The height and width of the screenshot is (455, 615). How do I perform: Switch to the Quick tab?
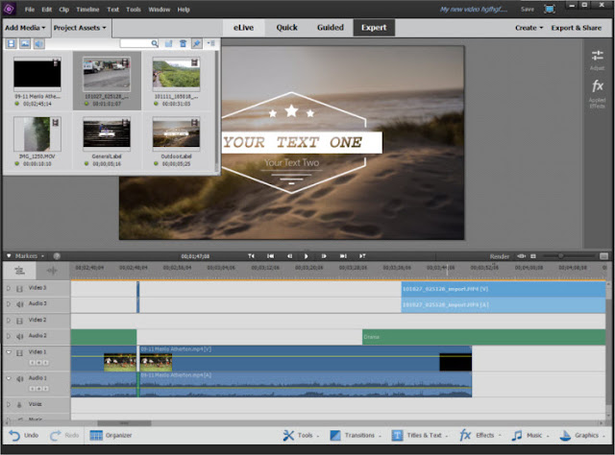(286, 28)
